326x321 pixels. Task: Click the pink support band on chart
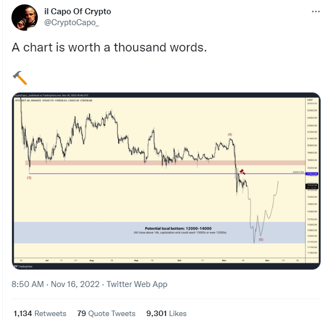pyautogui.click(x=165, y=163)
